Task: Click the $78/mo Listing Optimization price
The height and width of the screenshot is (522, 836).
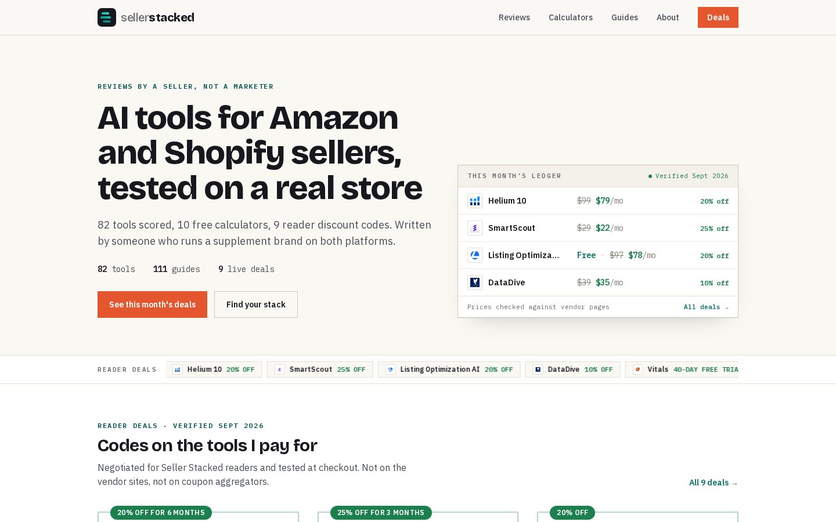Action: (x=642, y=255)
